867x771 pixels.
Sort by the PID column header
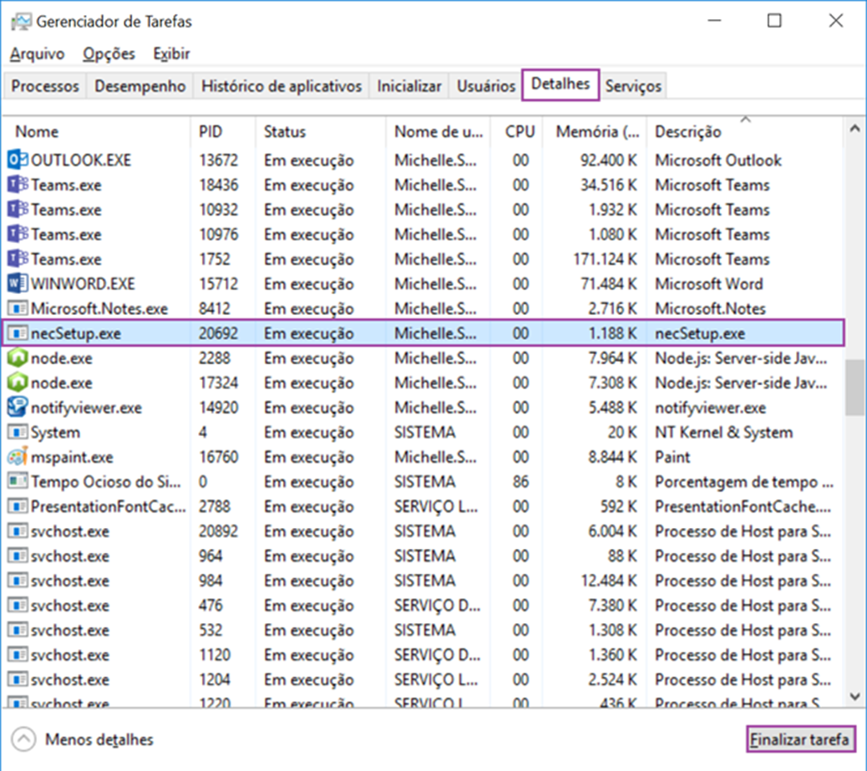click(223, 132)
